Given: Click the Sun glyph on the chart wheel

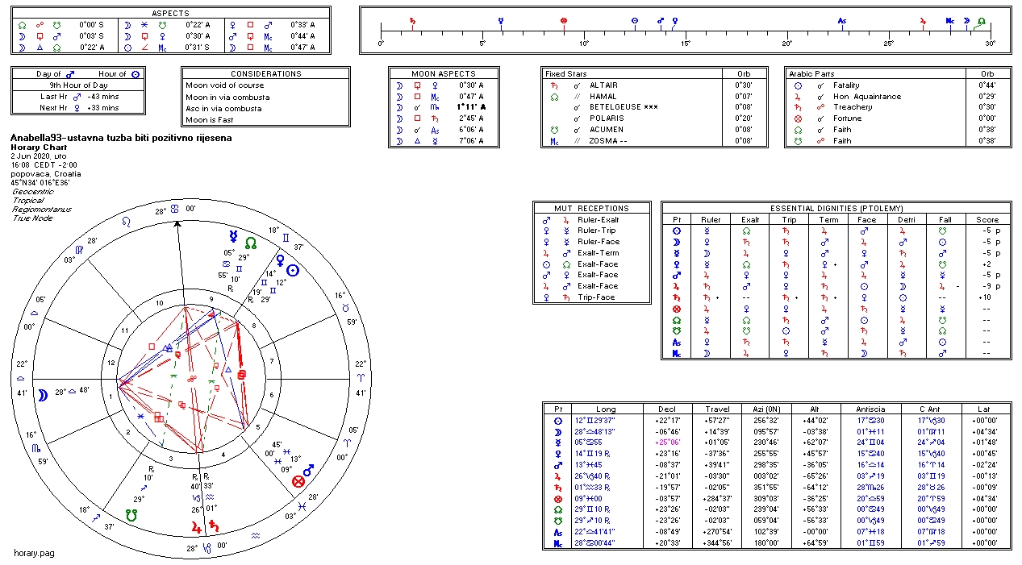Looking at the screenshot, I should point(293,271).
